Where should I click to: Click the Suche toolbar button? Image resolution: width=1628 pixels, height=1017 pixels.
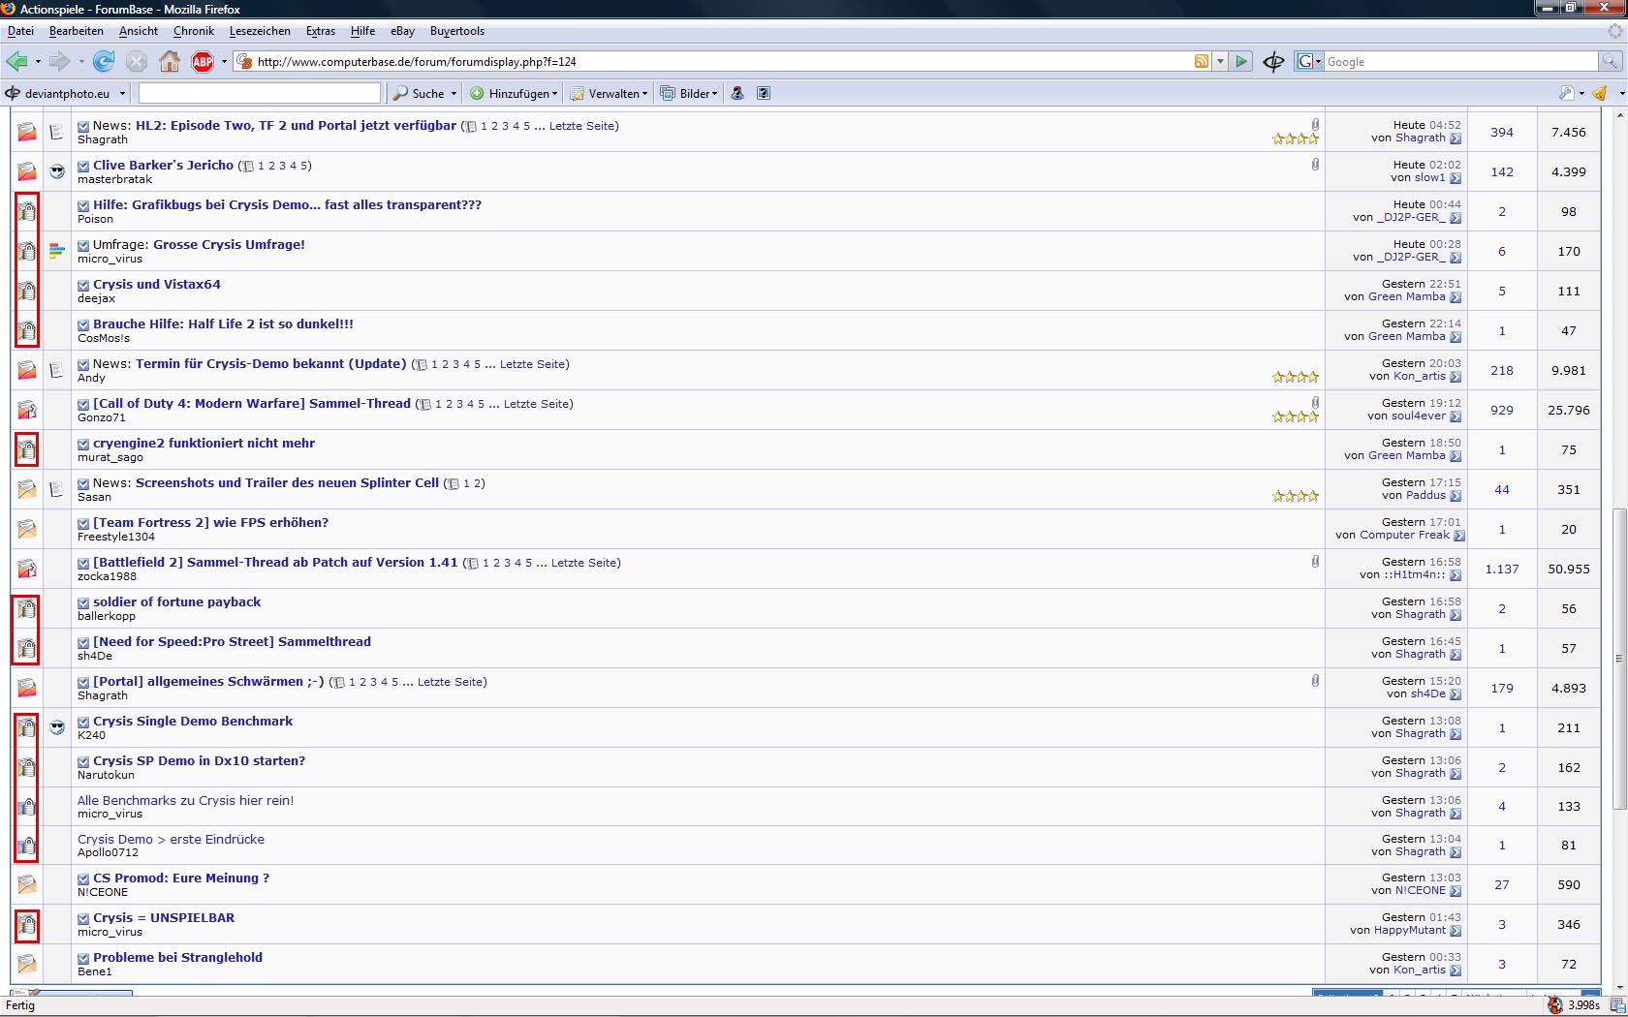tap(419, 93)
